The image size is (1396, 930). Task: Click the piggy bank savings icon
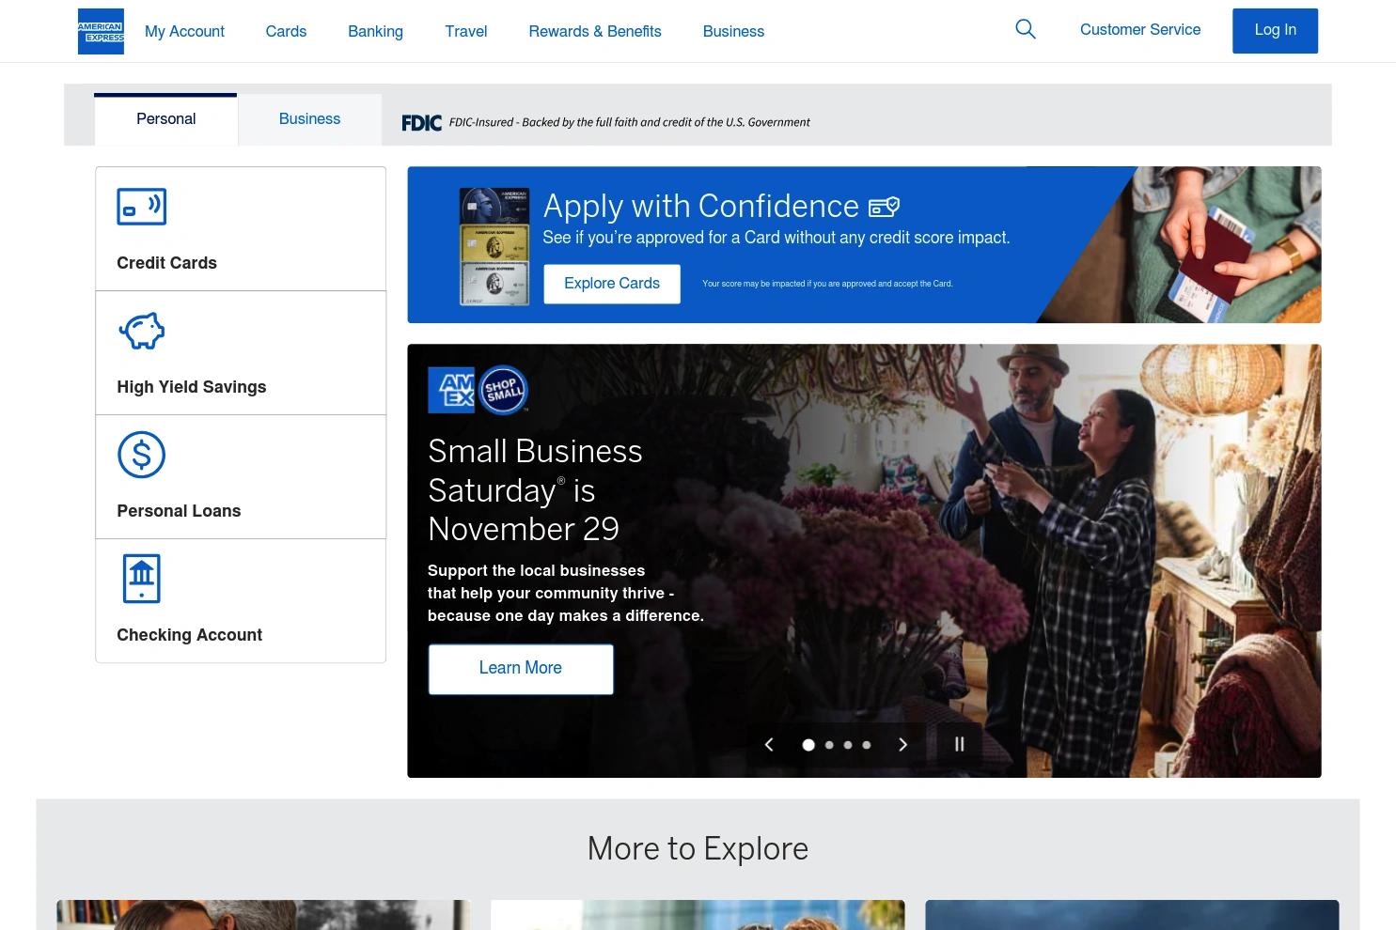tap(142, 331)
